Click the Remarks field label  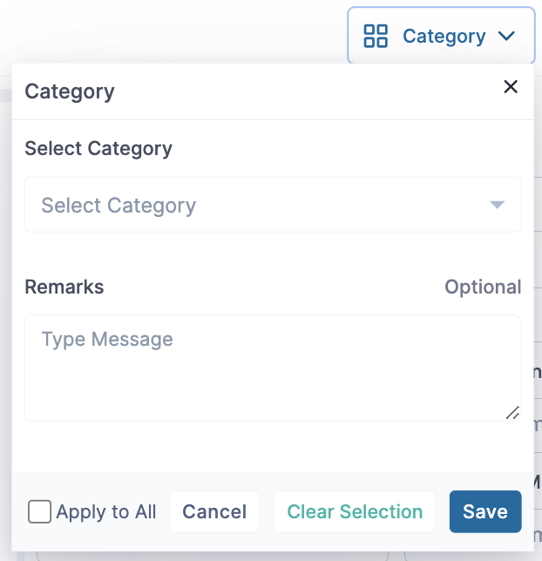pos(64,287)
